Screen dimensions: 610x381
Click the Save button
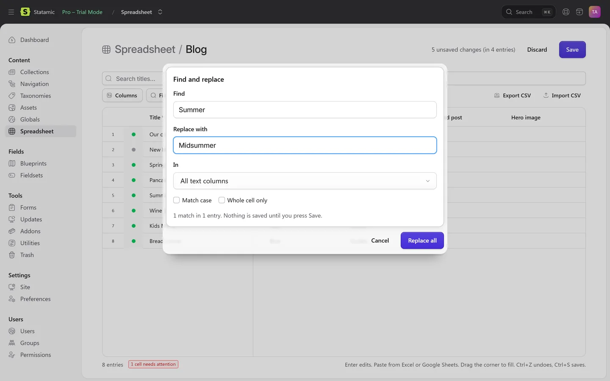572,50
